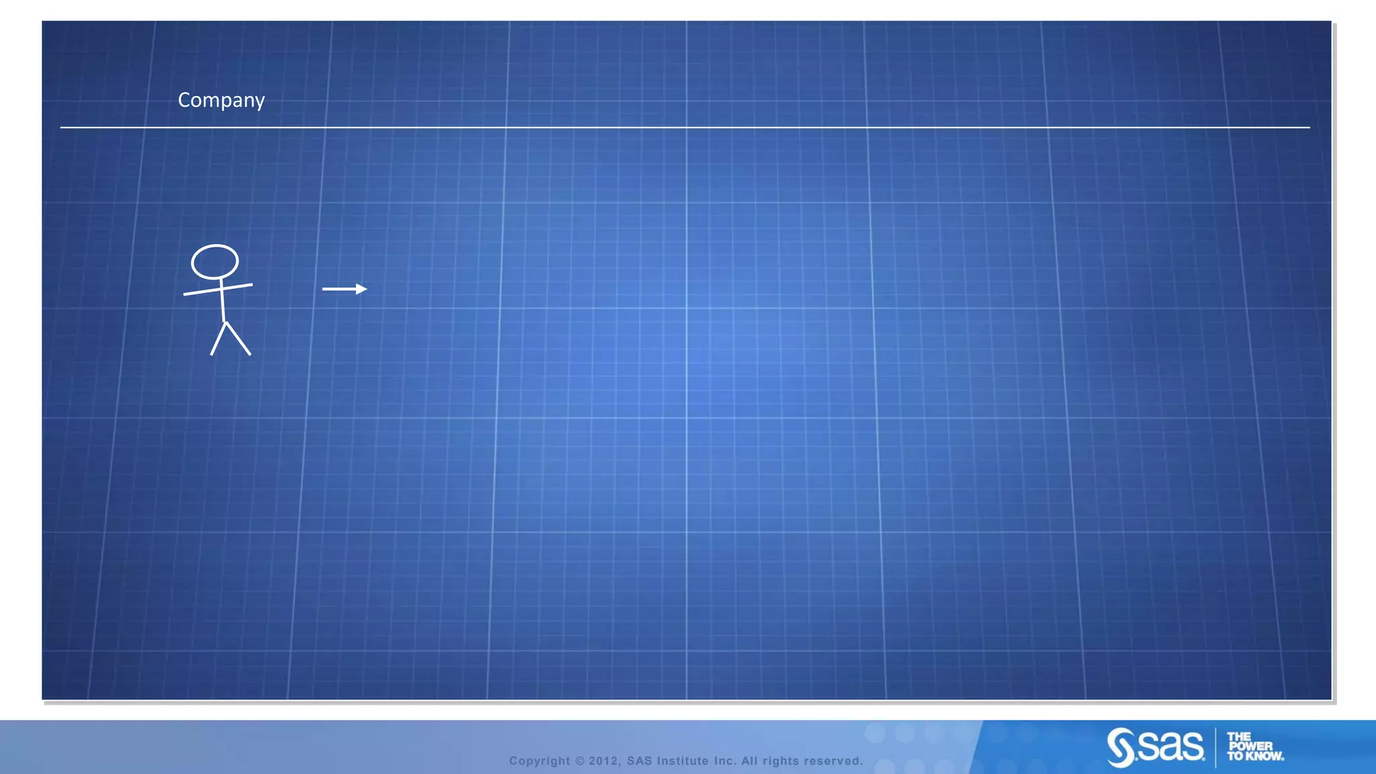Click the arrowhead tip of the arrow
Image resolution: width=1376 pixels, height=774 pixels.
coord(364,289)
